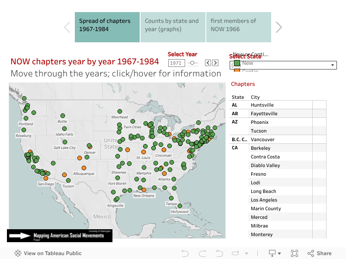The width and height of the screenshot is (346, 259).
Task: Click the Select Year slider handle
Action: pos(192,63)
